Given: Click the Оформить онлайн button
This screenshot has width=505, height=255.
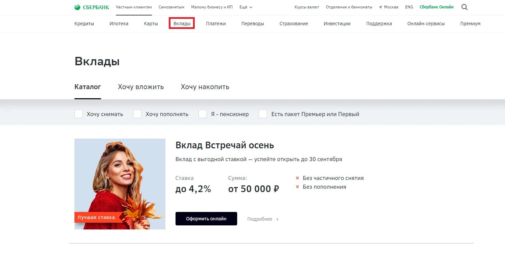Looking at the screenshot, I should pyautogui.click(x=206, y=219).
